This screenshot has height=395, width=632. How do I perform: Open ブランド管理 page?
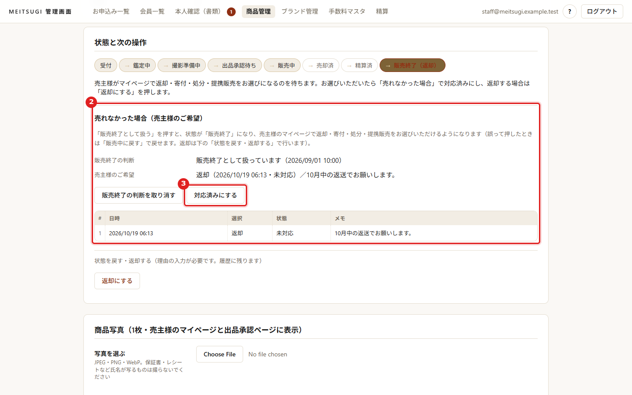(x=300, y=11)
